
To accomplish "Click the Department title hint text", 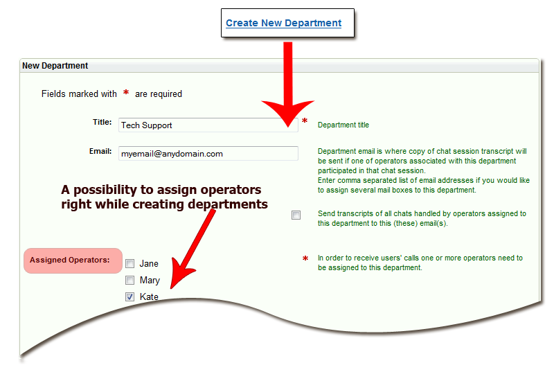I will (x=343, y=125).
